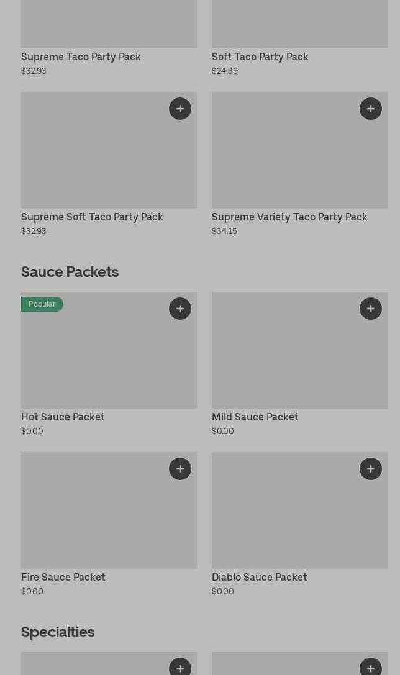Open Supreme Taco Party Pack item
Viewport: 400px width, 675px height.
tap(81, 57)
